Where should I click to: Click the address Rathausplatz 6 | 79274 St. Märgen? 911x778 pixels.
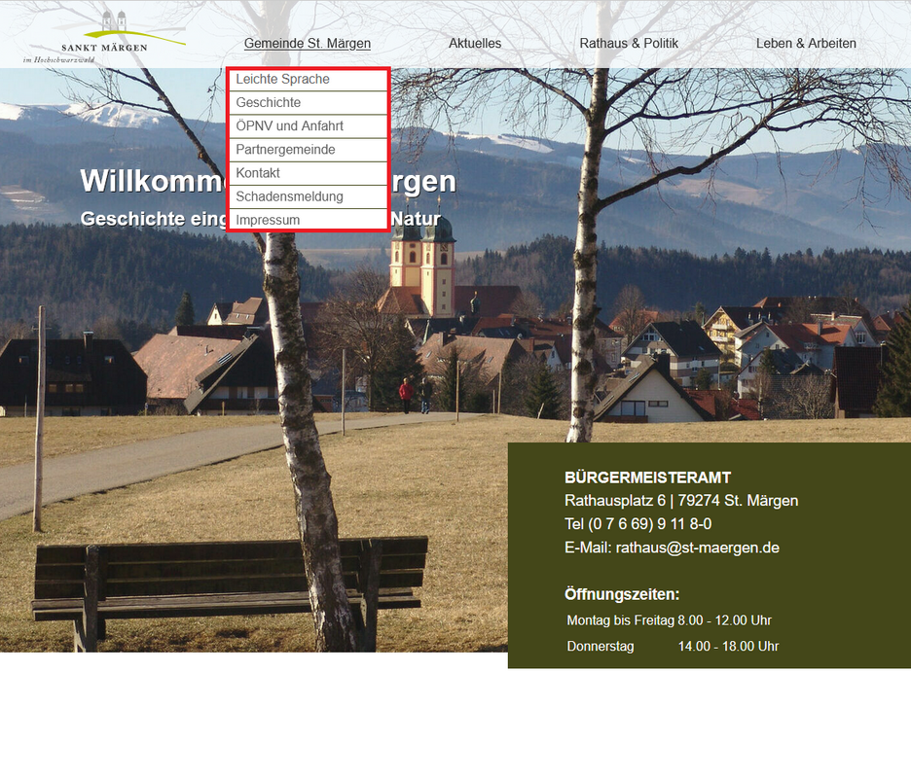click(x=681, y=501)
